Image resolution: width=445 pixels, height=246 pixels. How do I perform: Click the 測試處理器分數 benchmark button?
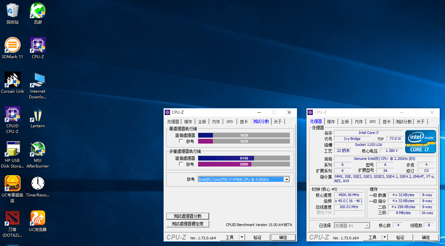click(x=188, y=216)
